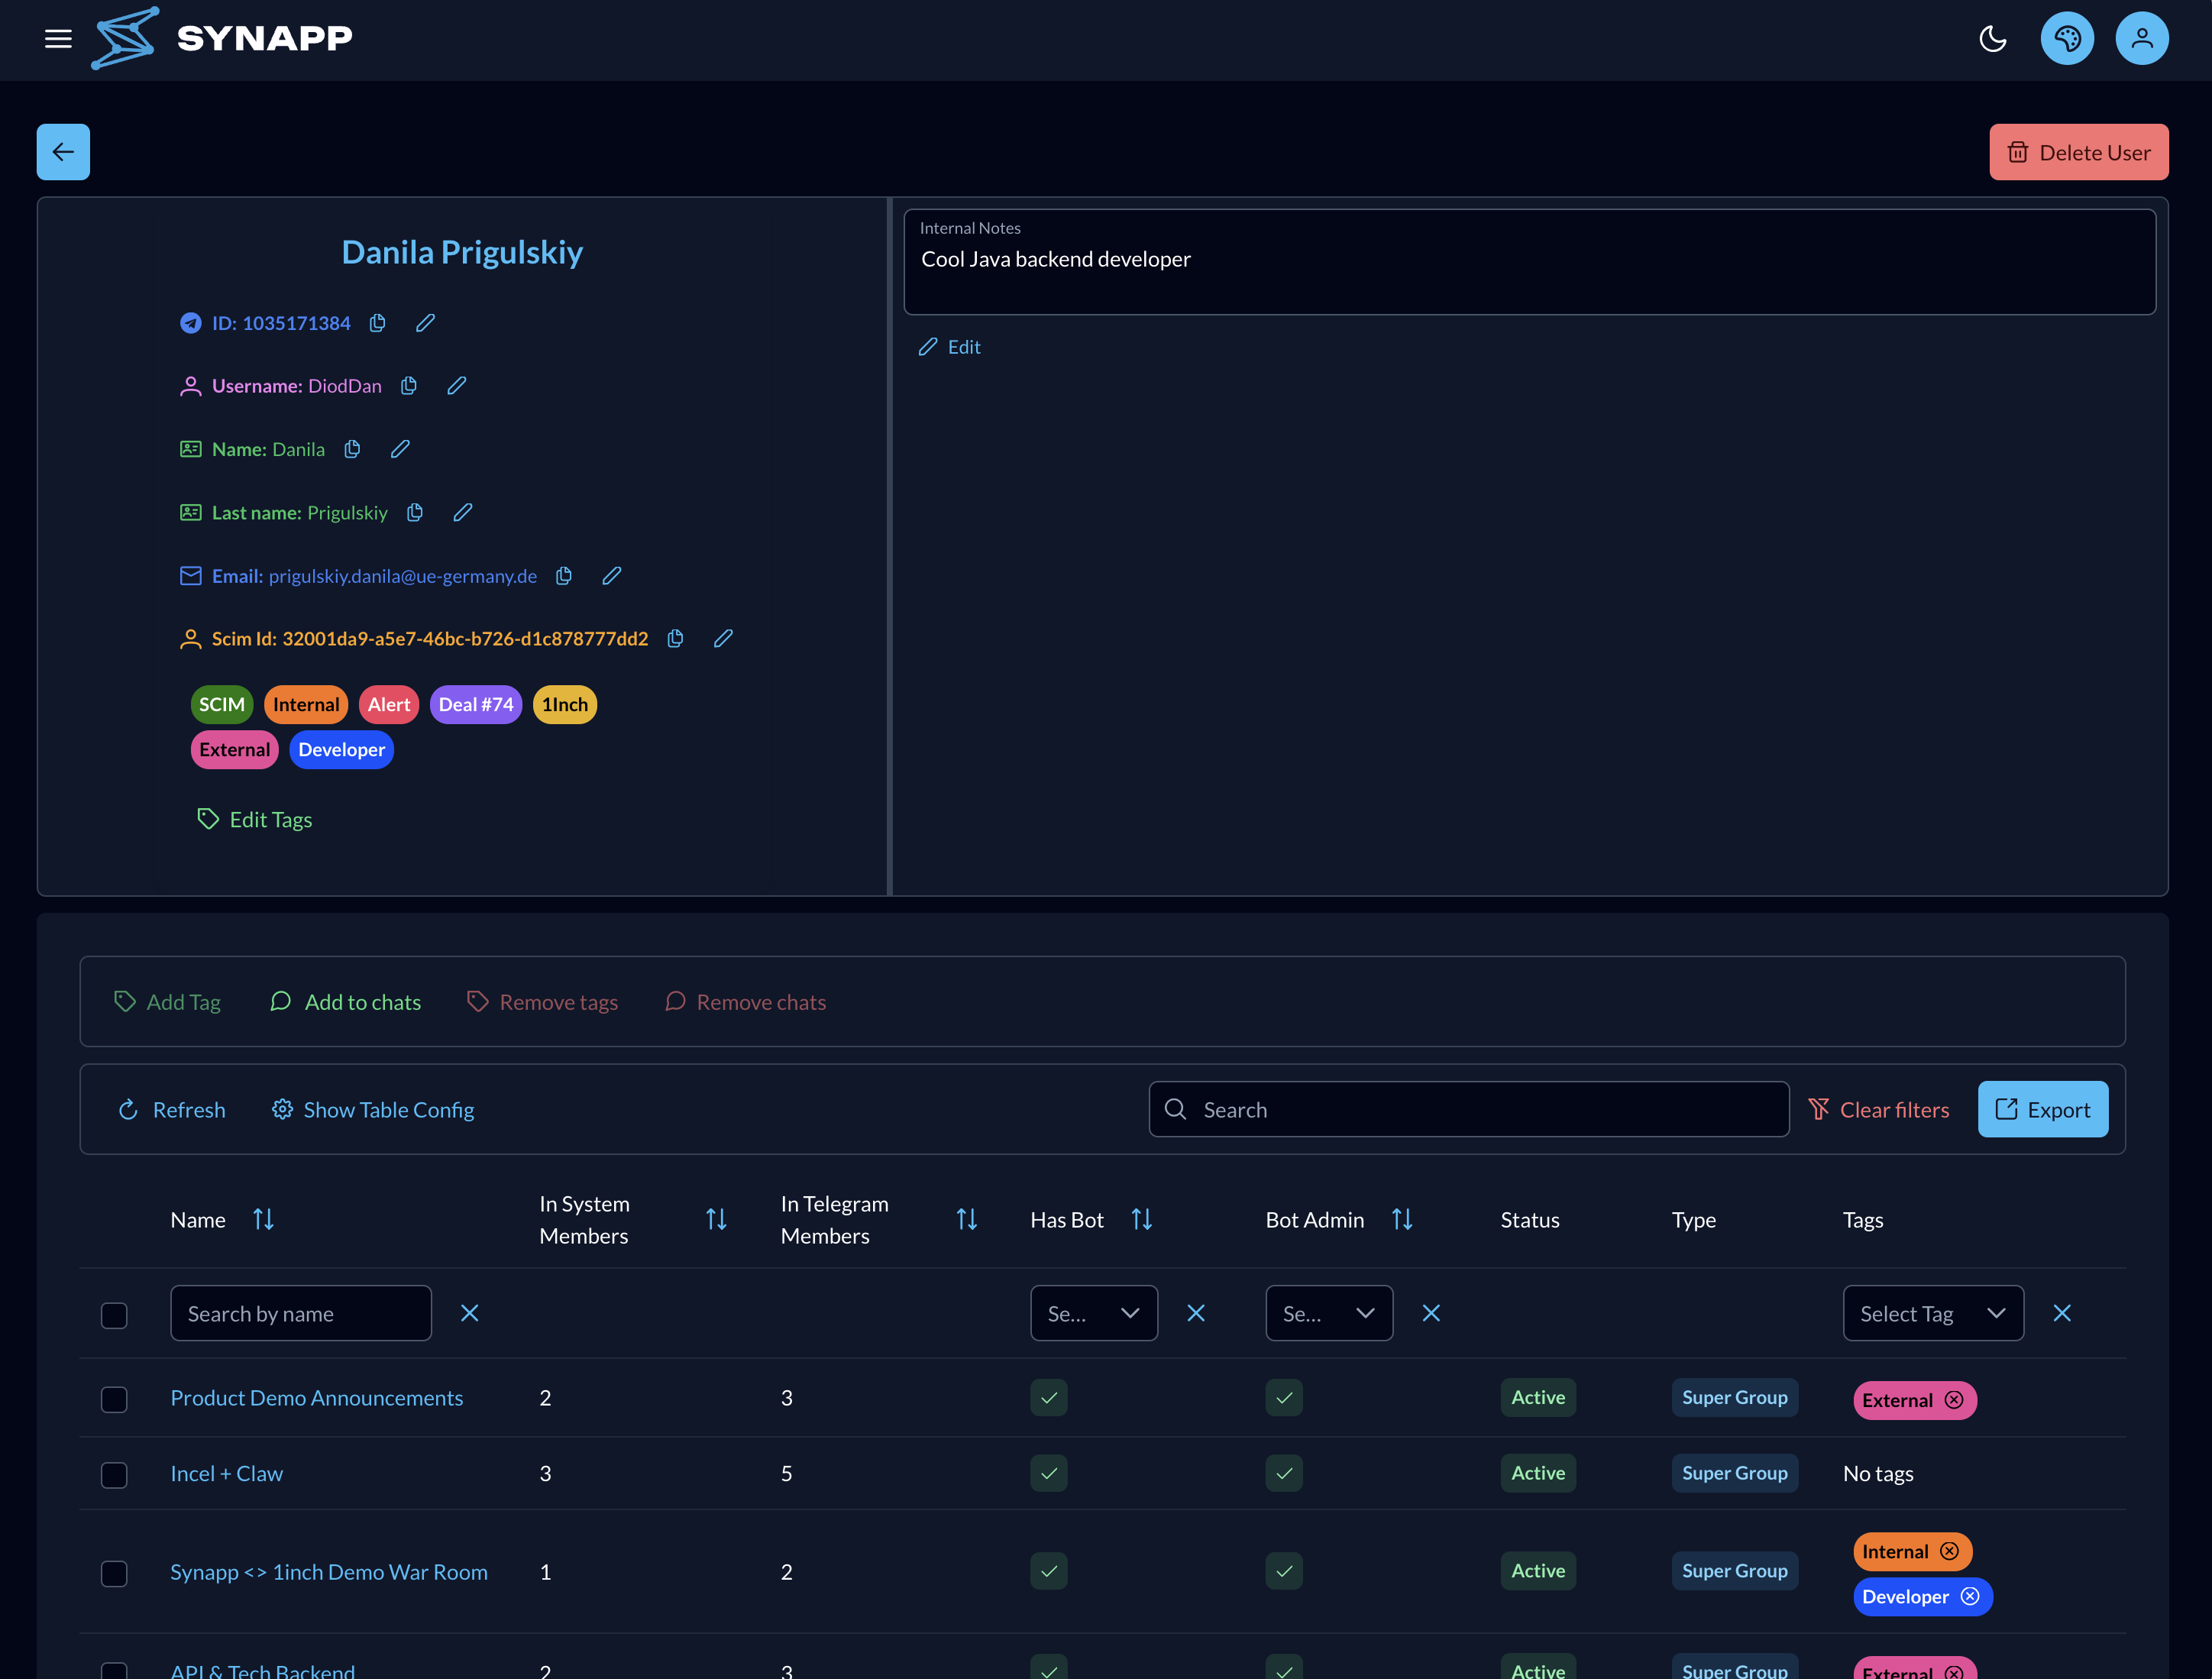Open Product Demo Announcements chat link
This screenshot has height=1679, width=2212.
tap(316, 1397)
